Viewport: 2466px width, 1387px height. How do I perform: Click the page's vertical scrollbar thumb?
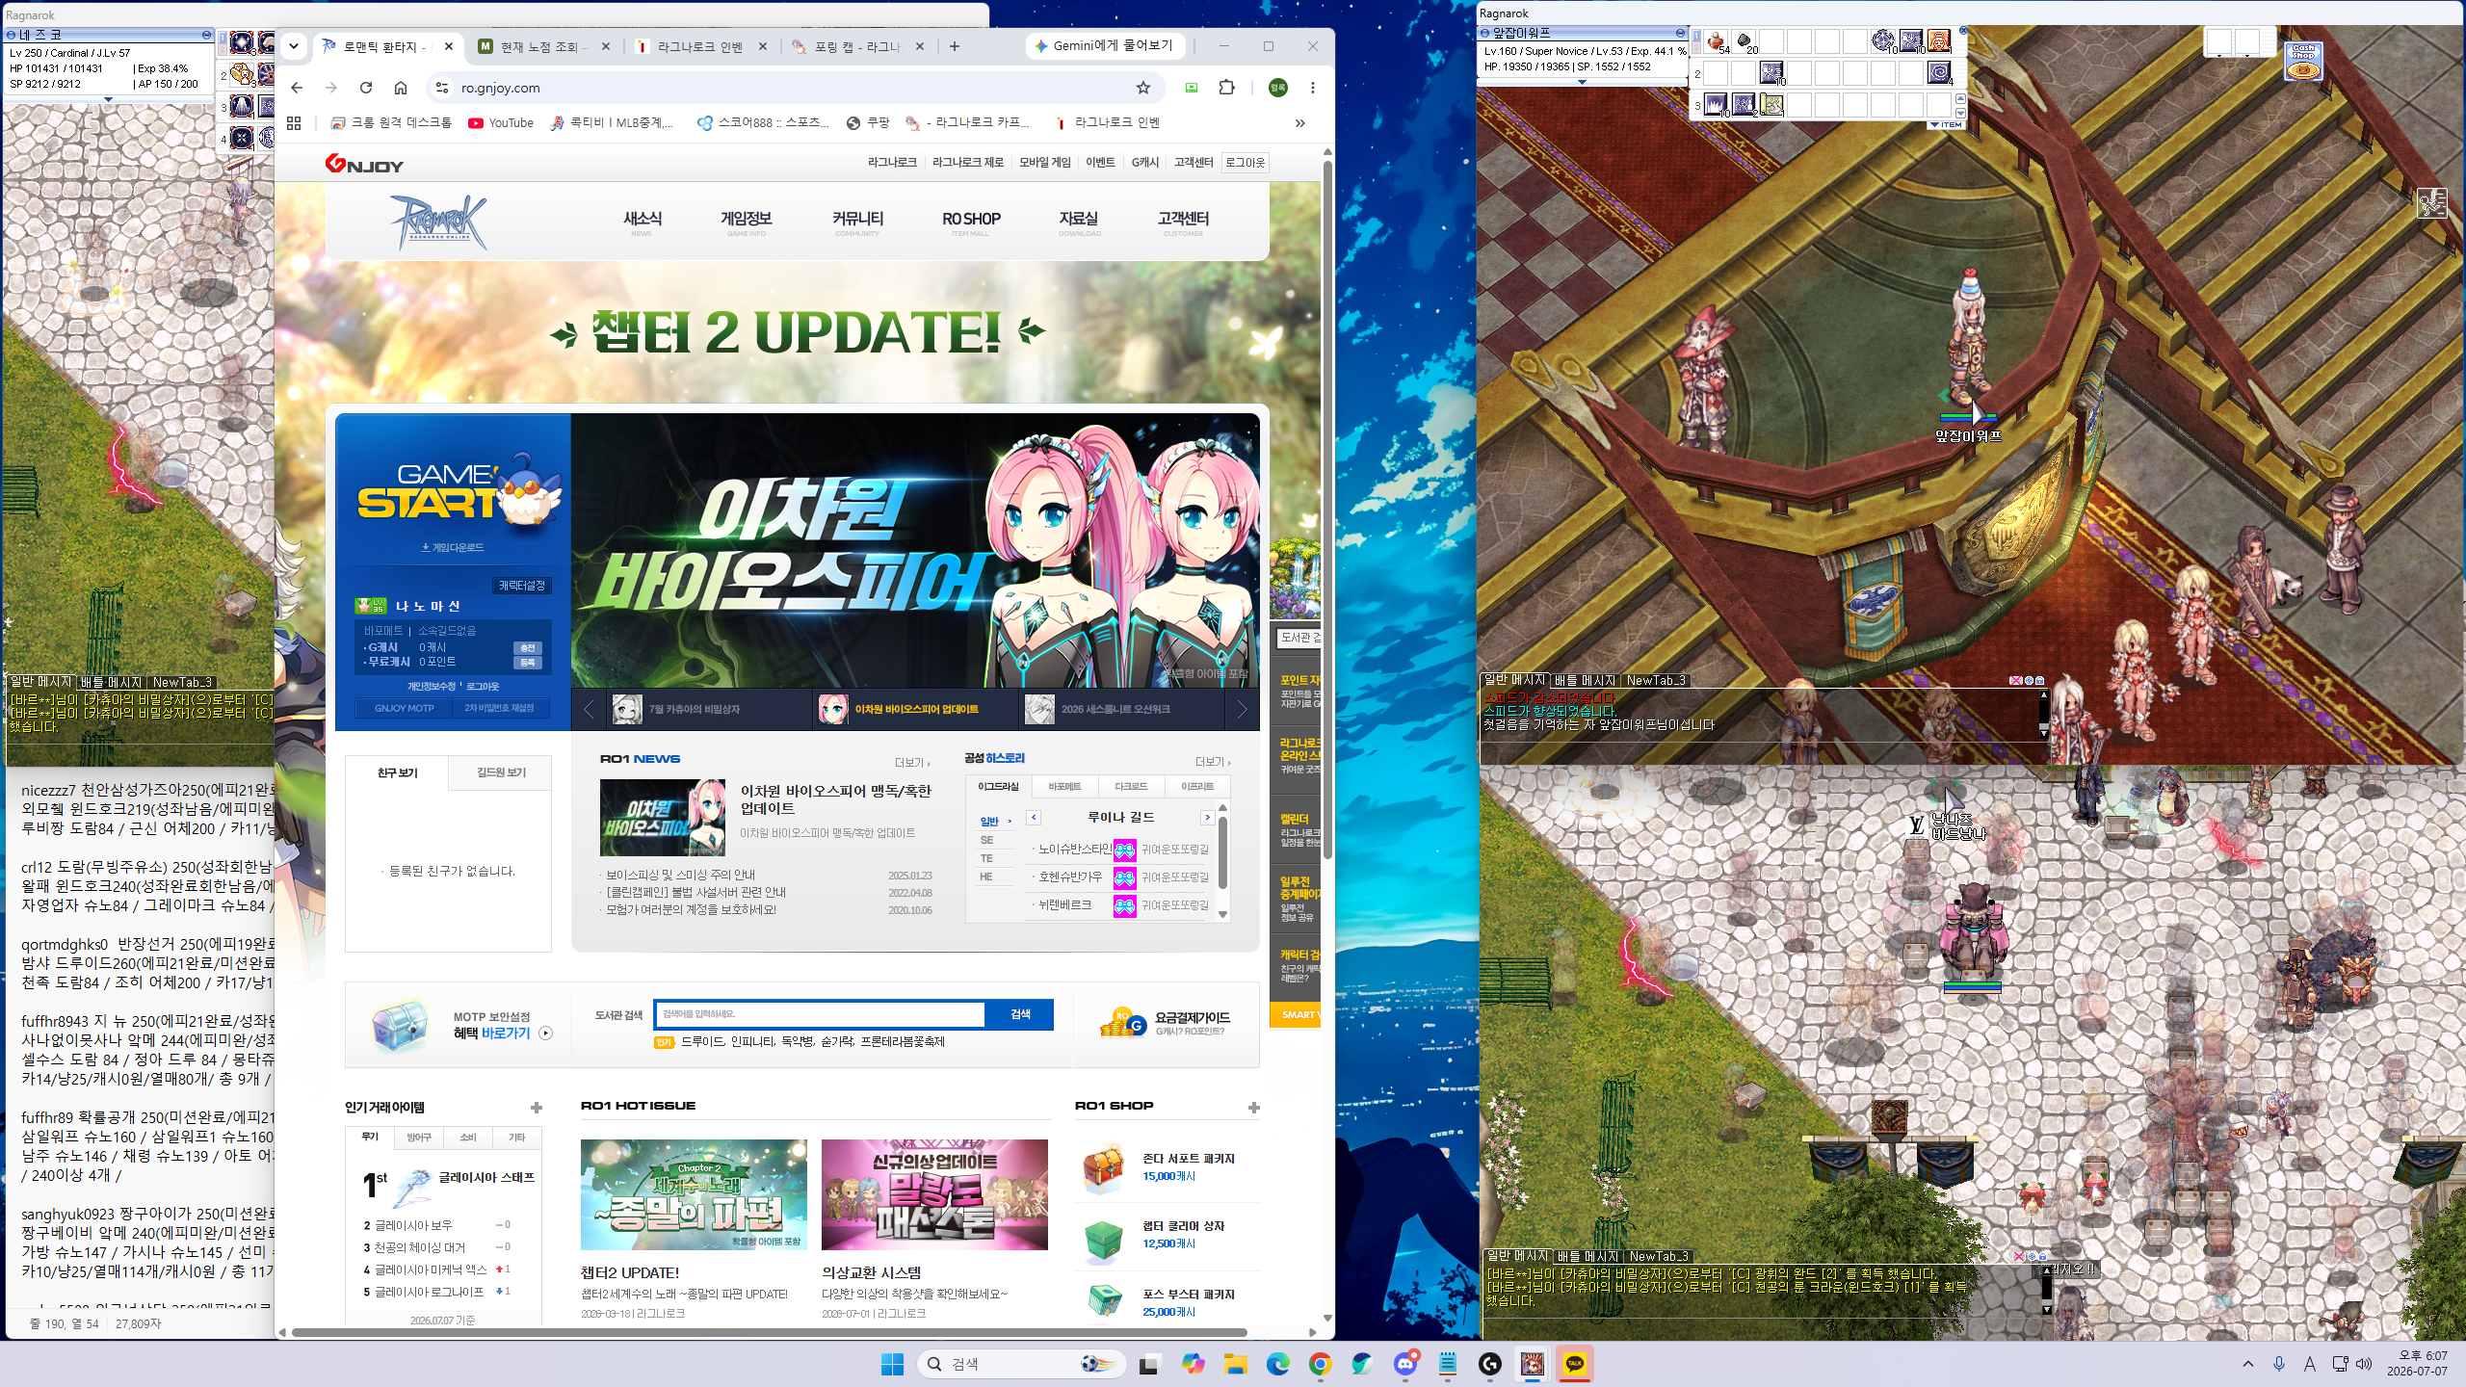click(1327, 510)
